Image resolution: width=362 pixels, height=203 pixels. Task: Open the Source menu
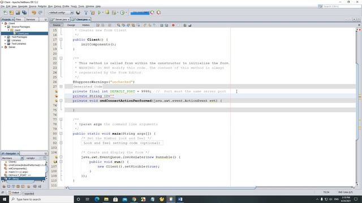click(x=33, y=6)
